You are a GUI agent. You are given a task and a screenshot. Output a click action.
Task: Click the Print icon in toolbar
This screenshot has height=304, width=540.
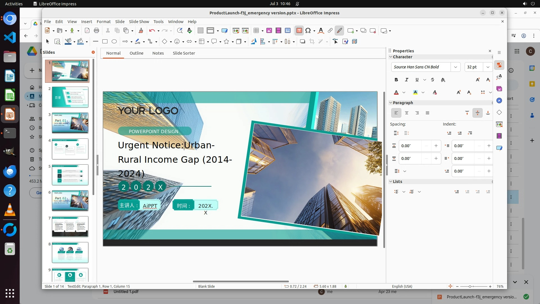96,31
